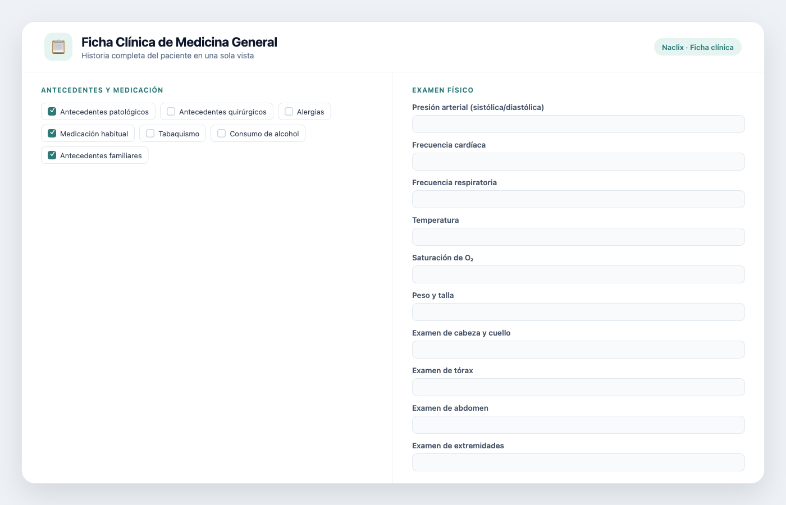The image size is (786, 505).
Task: Click the Ficha Clínica de Medicina General title
Action: tap(179, 42)
